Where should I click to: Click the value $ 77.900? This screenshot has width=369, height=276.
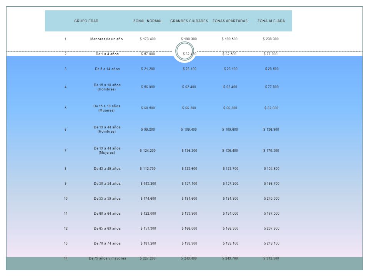(271, 54)
